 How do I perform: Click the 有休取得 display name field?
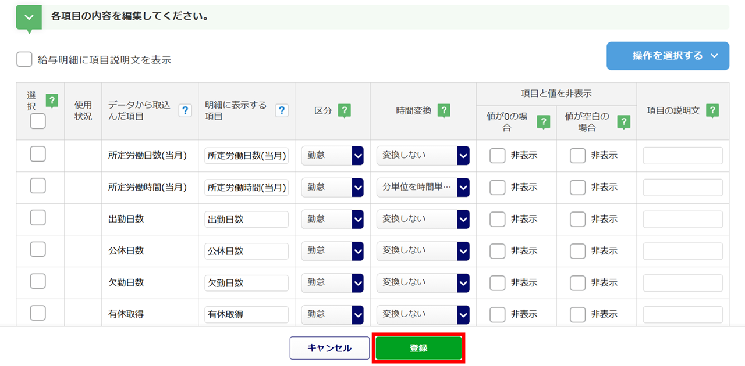(247, 314)
